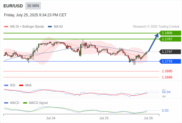The width and height of the screenshot is (182, 123).
Task: Click the Jul 25 axis date marker
Action: click(x=104, y=118)
